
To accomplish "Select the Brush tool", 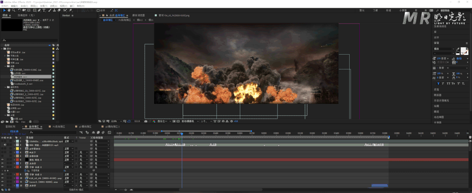I will coord(50,10).
